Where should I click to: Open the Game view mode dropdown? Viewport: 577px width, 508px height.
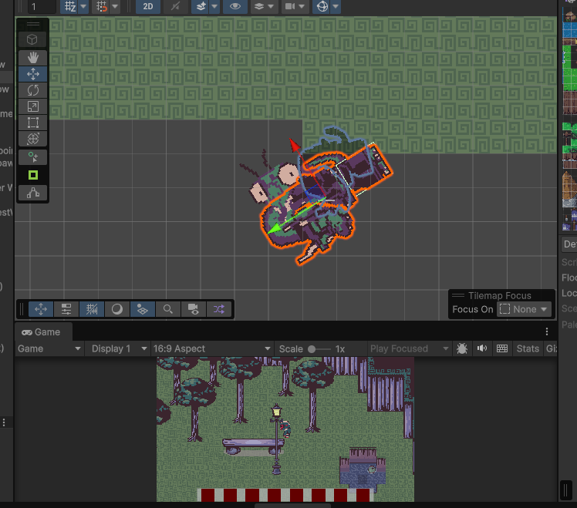49,348
